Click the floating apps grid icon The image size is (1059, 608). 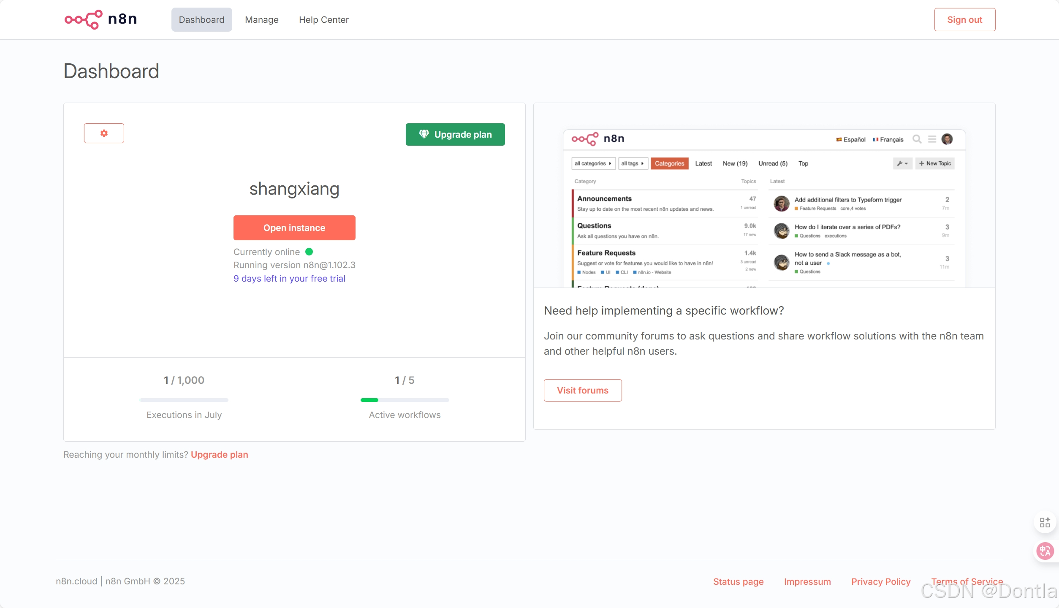tap(1045, 523)
